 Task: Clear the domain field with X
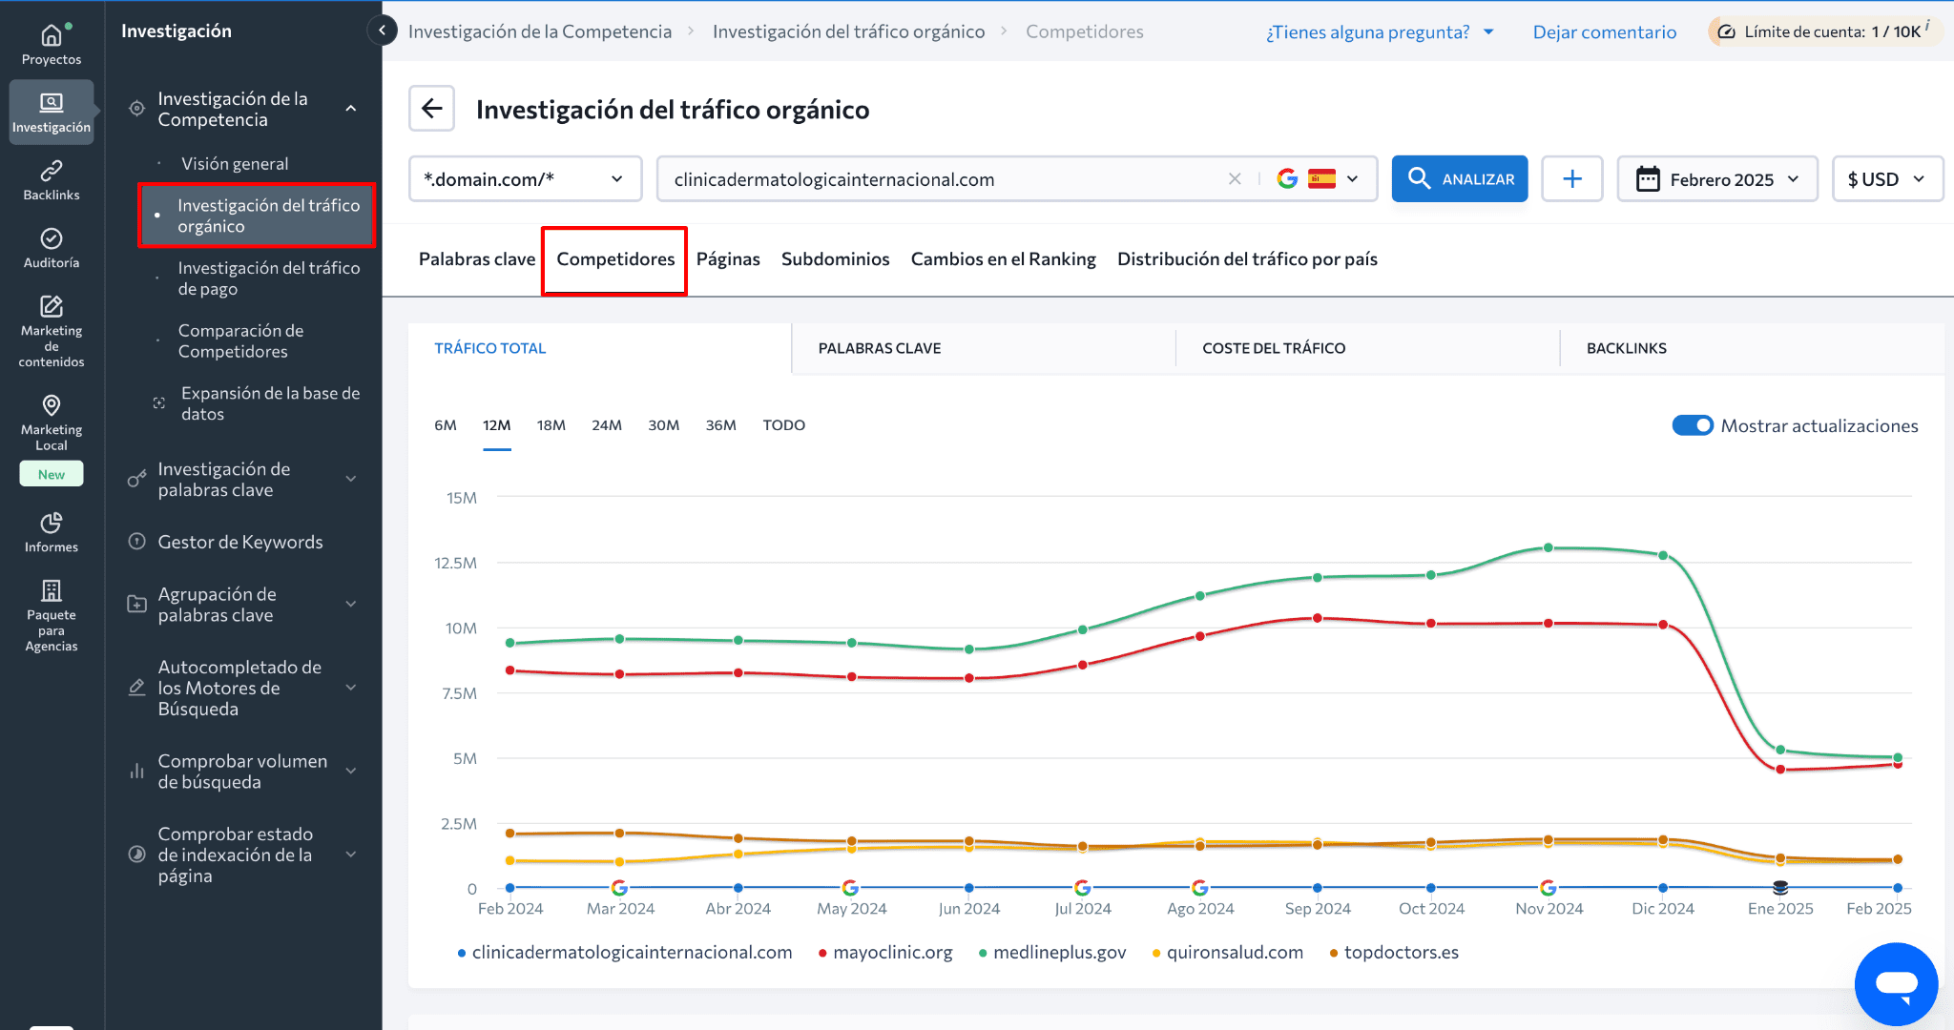pyautogui.click(x=1235, y=179)
